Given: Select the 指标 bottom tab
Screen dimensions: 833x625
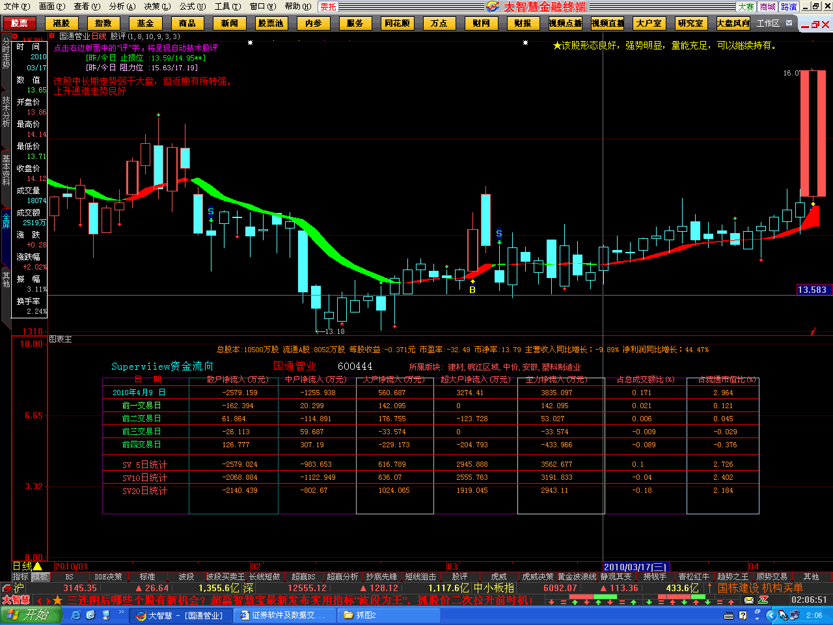Looking at the screenshot, I should coord(21,577).
